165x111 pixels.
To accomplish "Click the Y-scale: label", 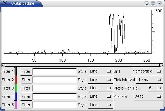I will 121,96.
